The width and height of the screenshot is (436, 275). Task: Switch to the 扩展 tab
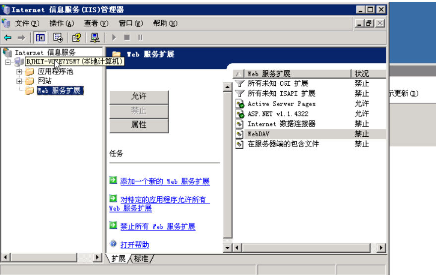[x=119, y=259]
